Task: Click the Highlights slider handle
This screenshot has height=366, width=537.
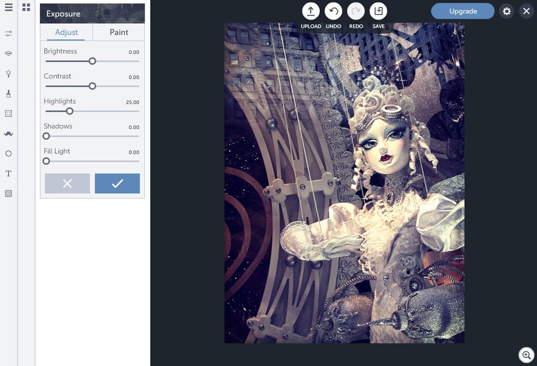Action: pyautogui.click(x=69, y=111)
